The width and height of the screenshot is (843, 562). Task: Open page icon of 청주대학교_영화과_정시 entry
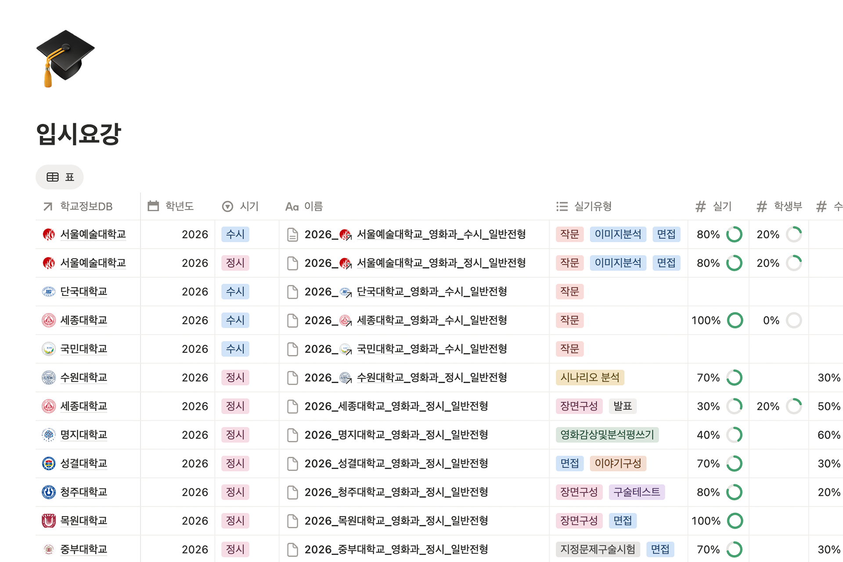coord(292,492)
